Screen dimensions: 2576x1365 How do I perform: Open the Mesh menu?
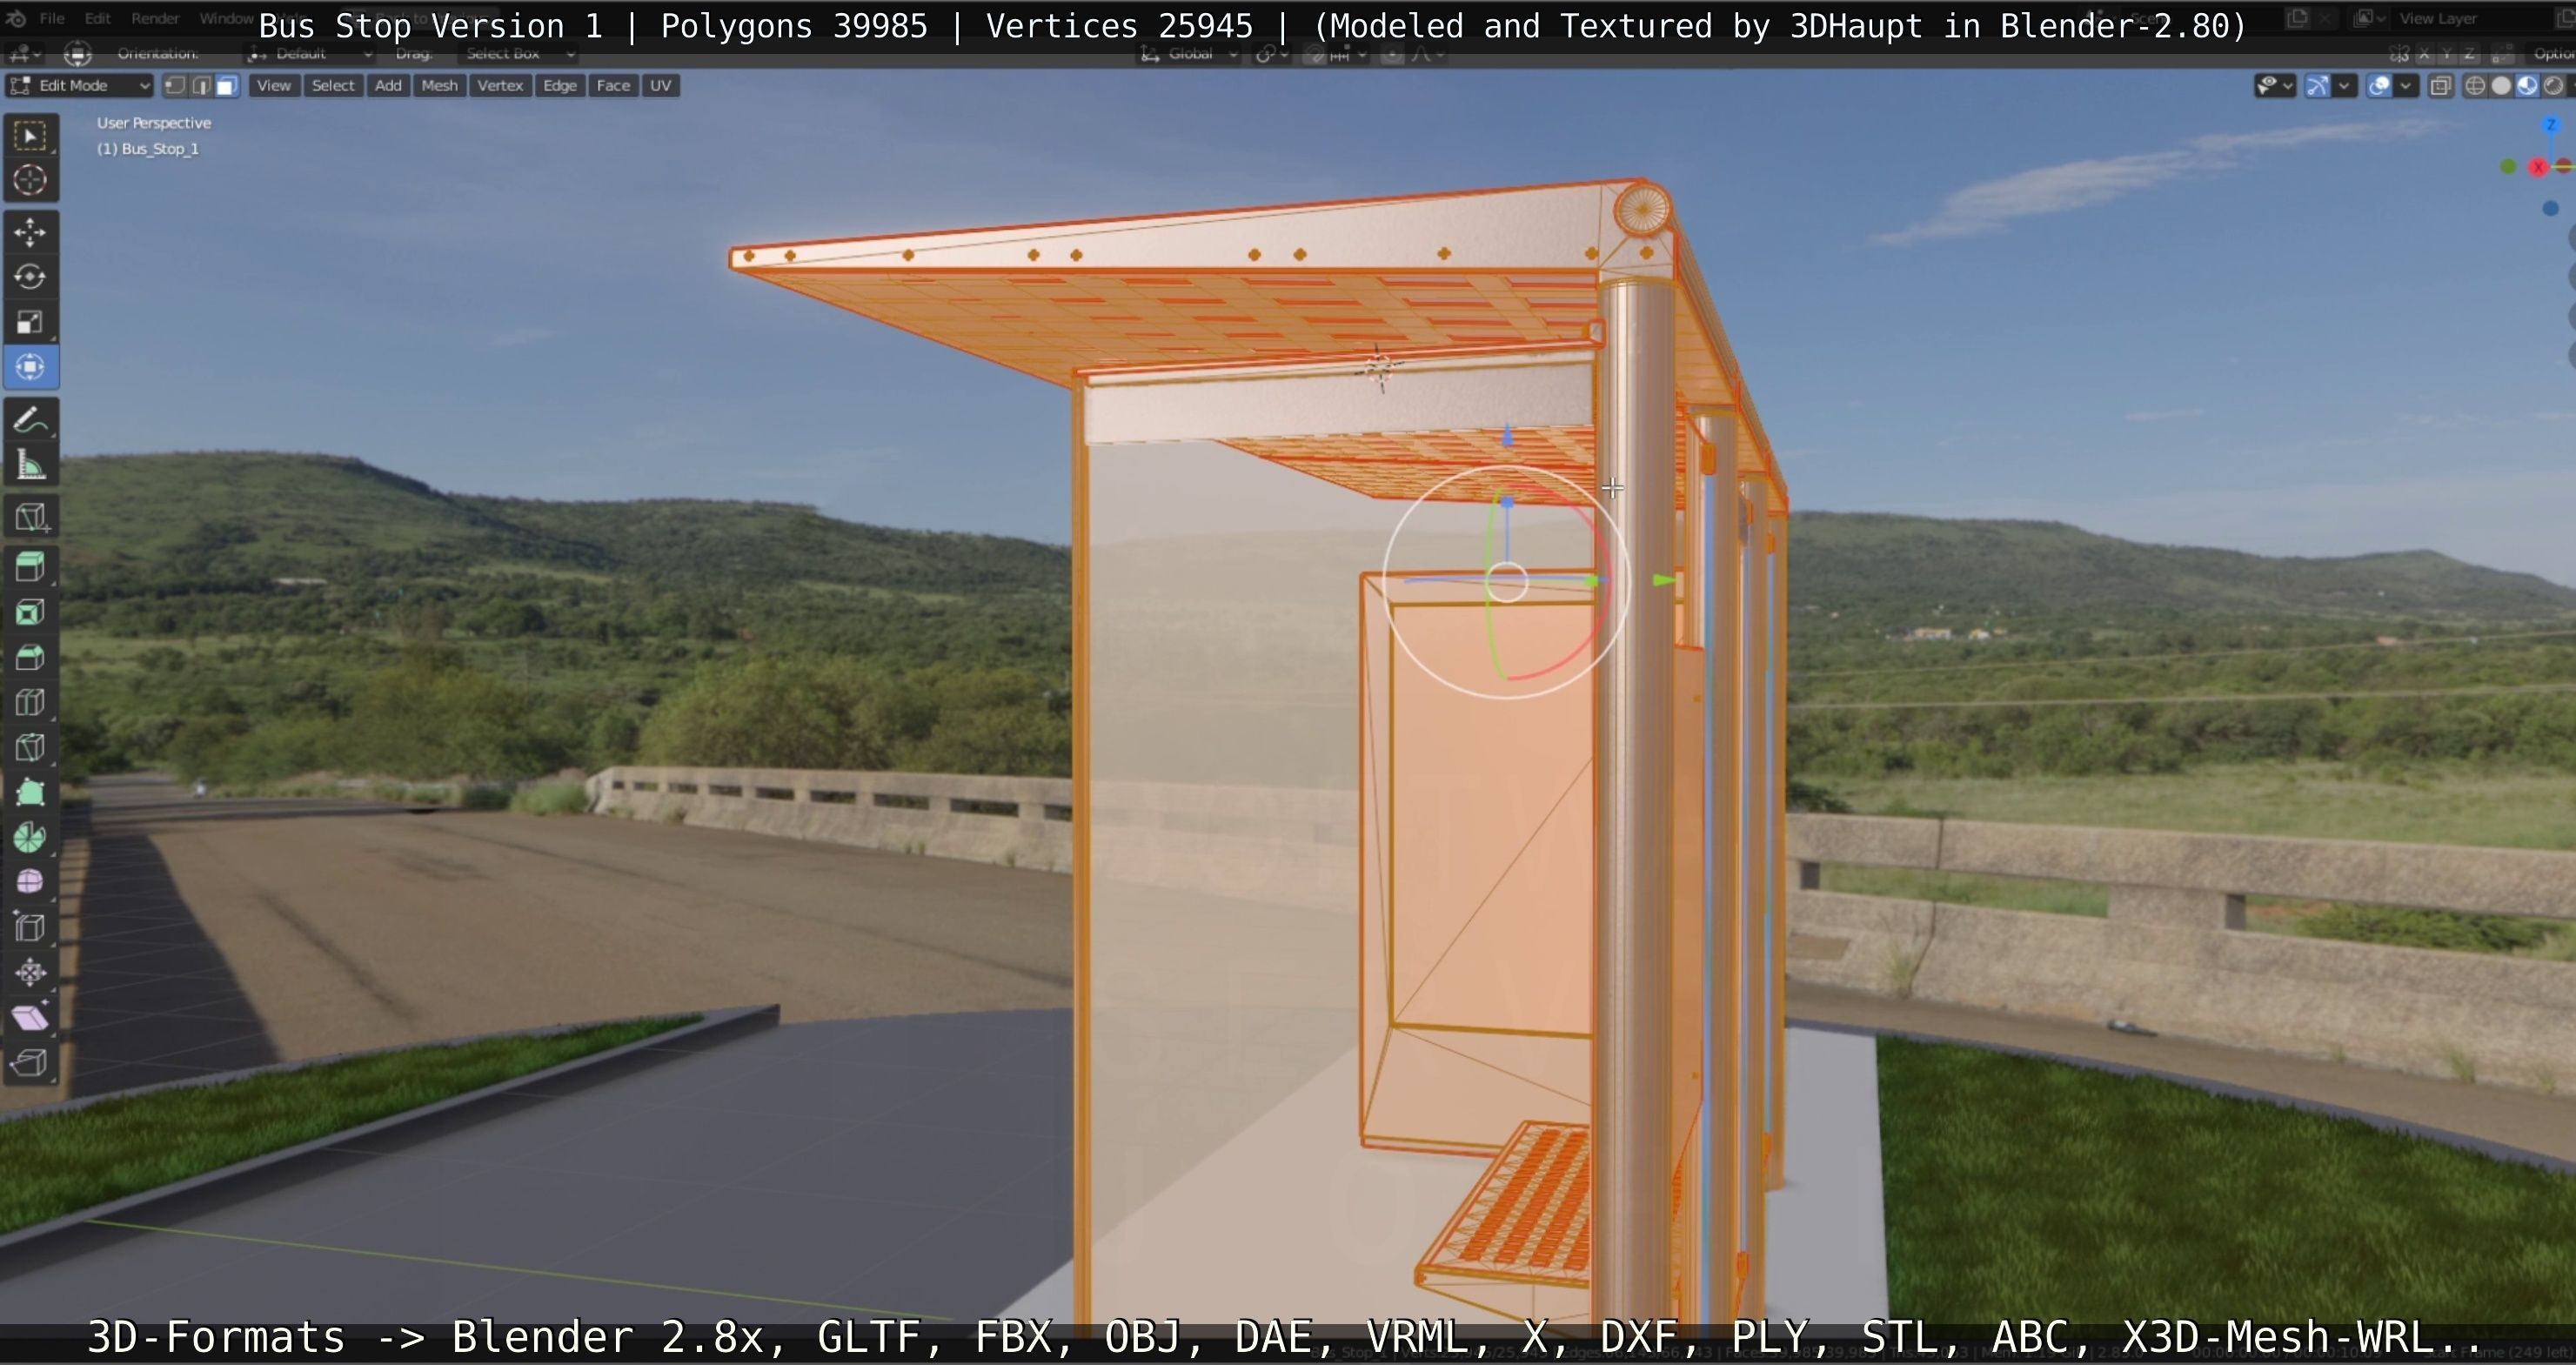pos(439,86)
